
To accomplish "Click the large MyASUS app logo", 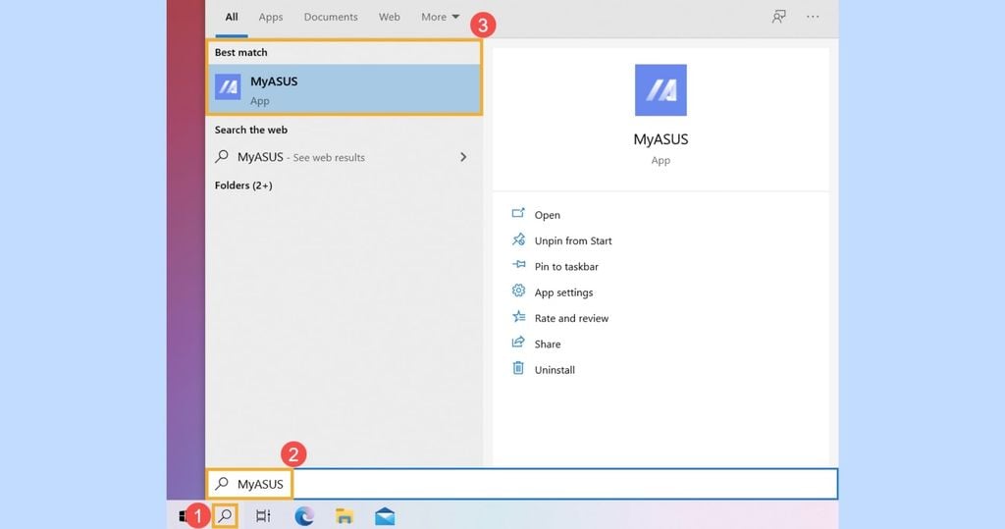I will (661, 90).
